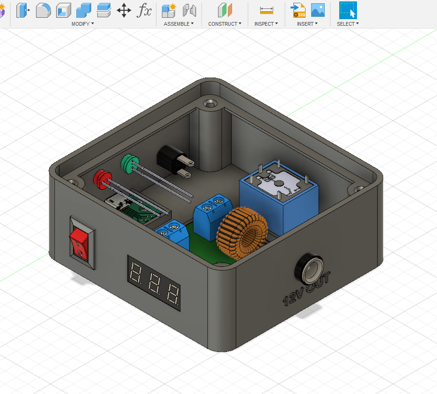Open Change Parameters fx tool

(x=144, y=11)
